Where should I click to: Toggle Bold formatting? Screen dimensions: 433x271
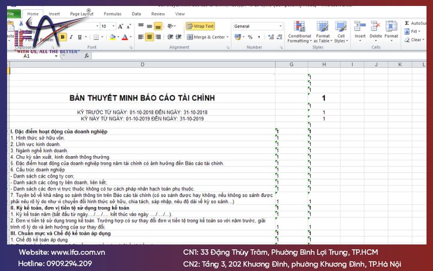[63, 37]
